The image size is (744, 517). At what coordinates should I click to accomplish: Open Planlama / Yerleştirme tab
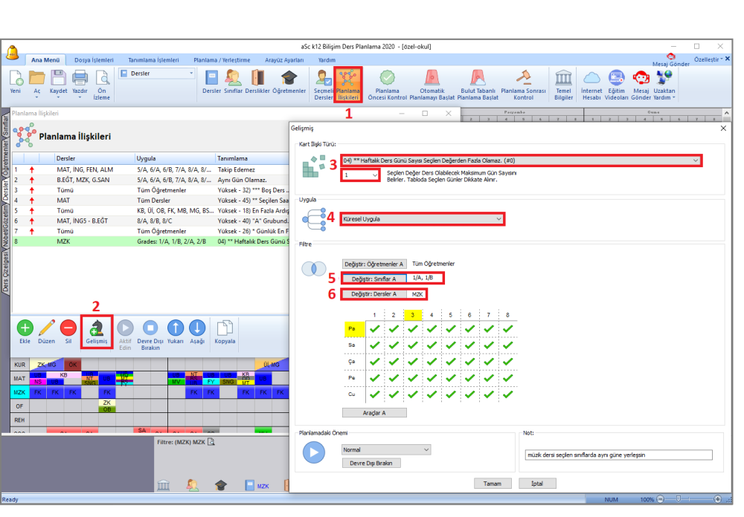point(222,60)
